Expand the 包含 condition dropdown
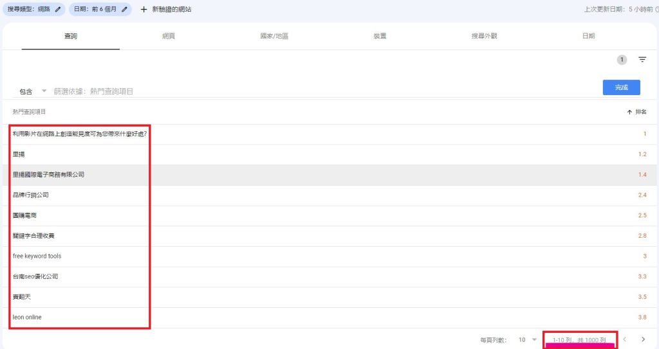Image resolution: width=659 pixels, height=349 pixels. point(44,91)
